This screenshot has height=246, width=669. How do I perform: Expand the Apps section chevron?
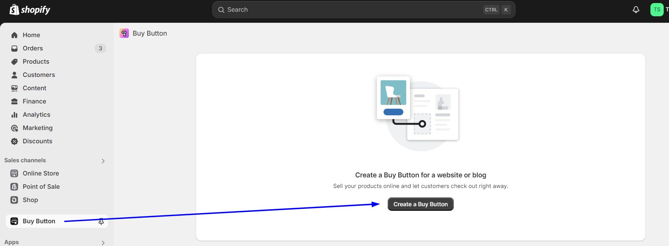click(x=103, y=243)
